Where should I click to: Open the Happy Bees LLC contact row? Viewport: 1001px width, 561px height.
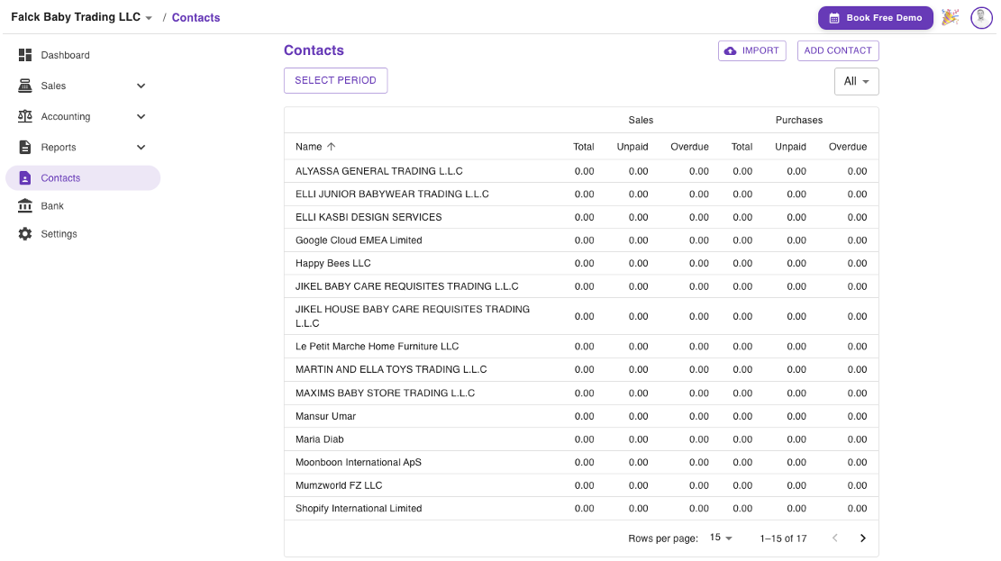click(x=333, y=264)
